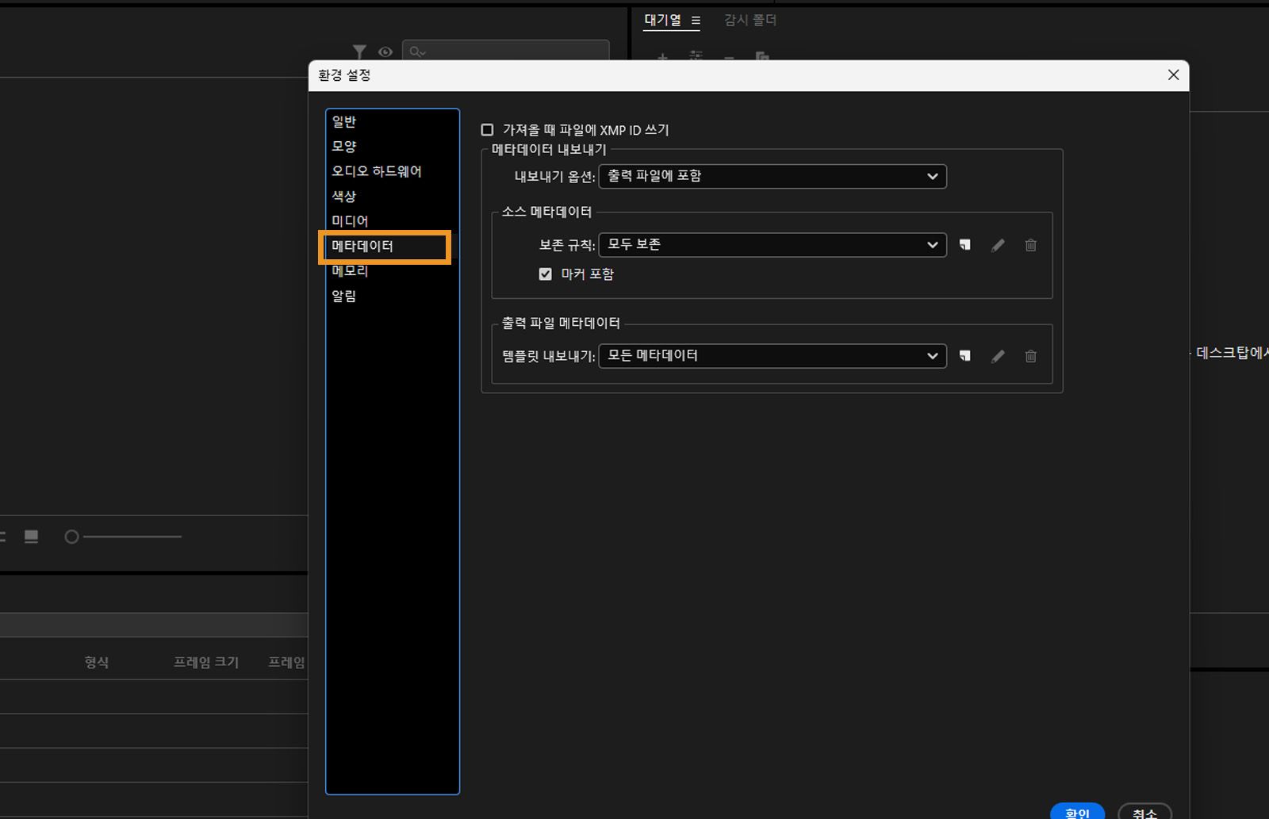
Task: Close the 환경 설정 dialog
Action: point(1173,75)
